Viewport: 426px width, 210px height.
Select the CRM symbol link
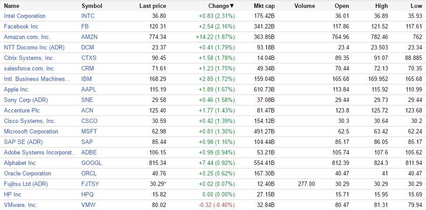tap(88, 69)
